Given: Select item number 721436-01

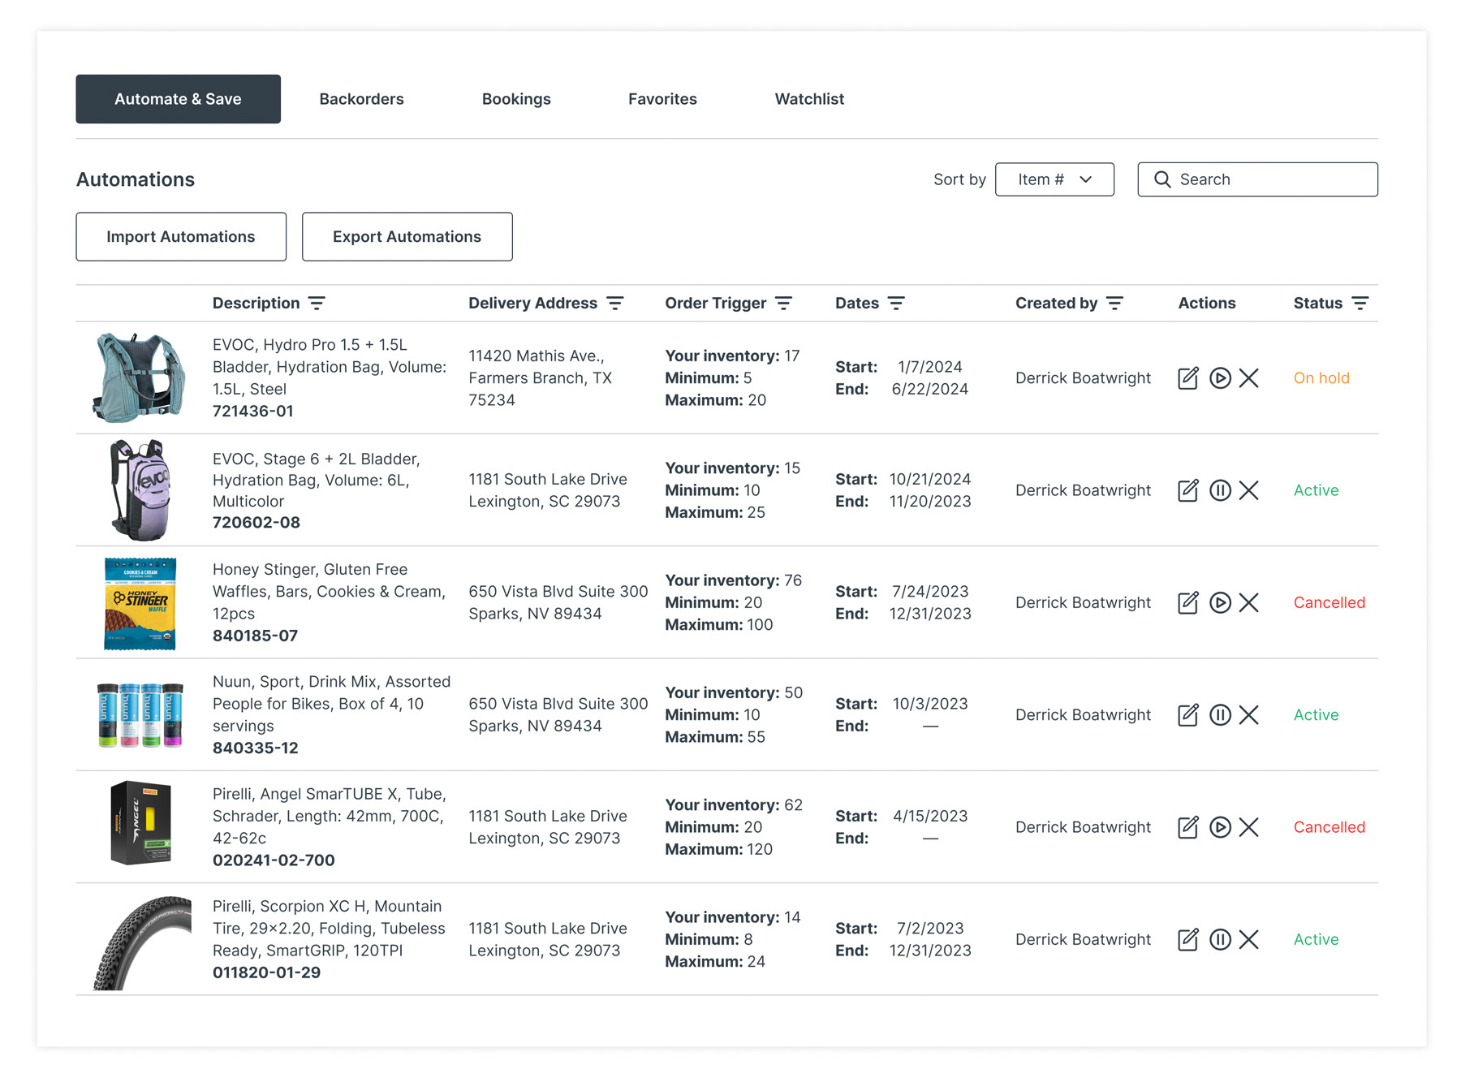Looking at the screenshot, I should 253,412.
